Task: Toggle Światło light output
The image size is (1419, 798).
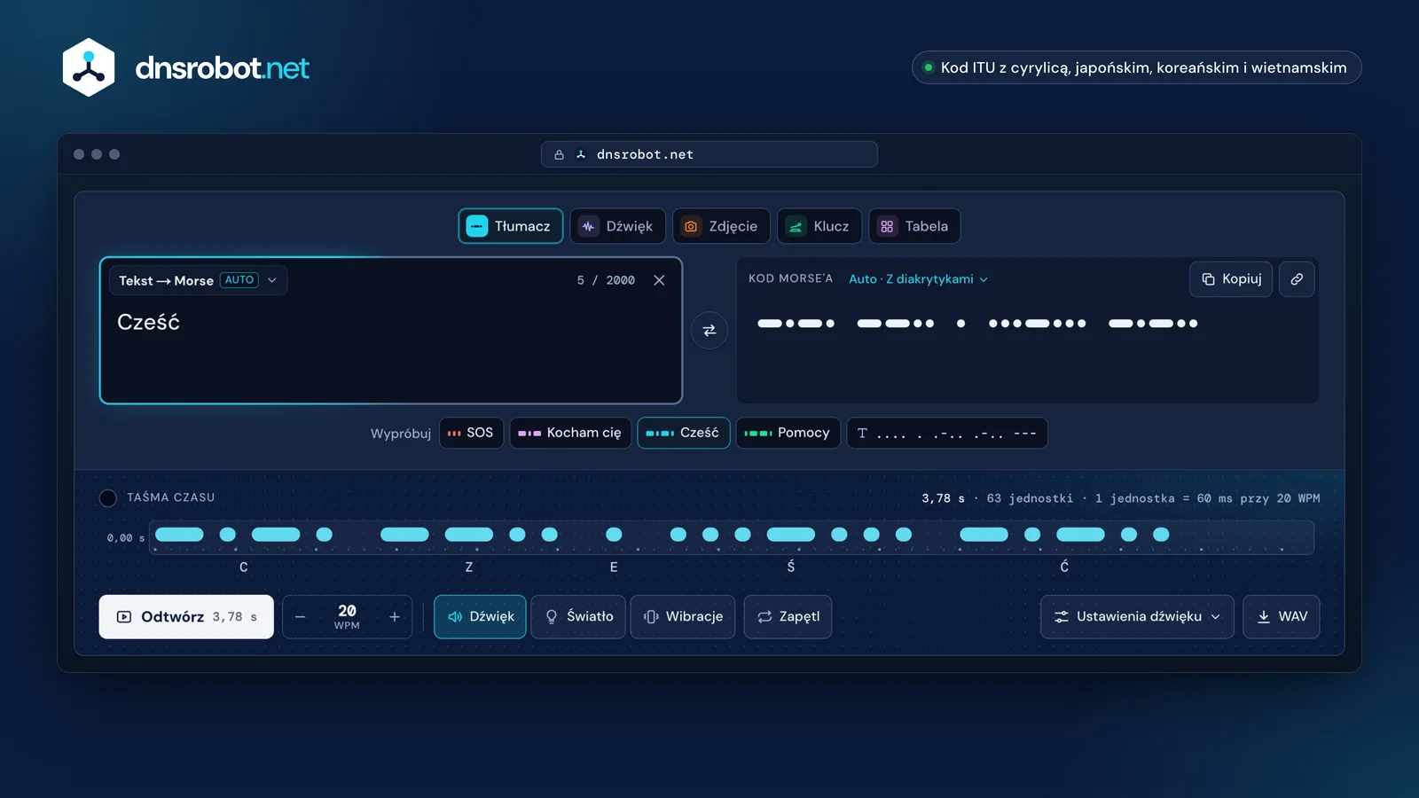Action: (x=578, y=617)
